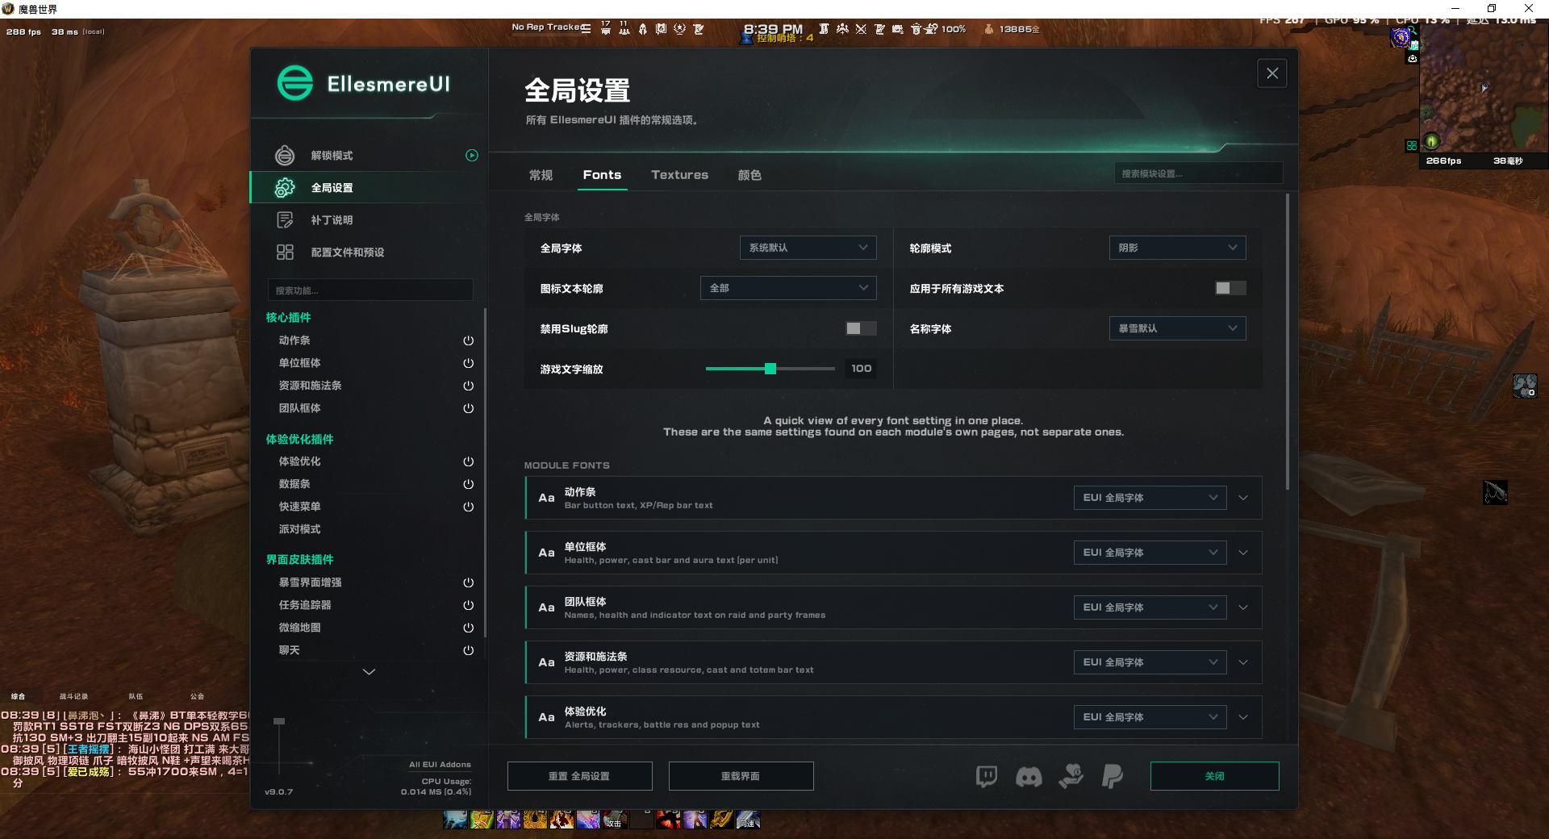Open the 动作条 font dropdown

tap(1150, 498)
